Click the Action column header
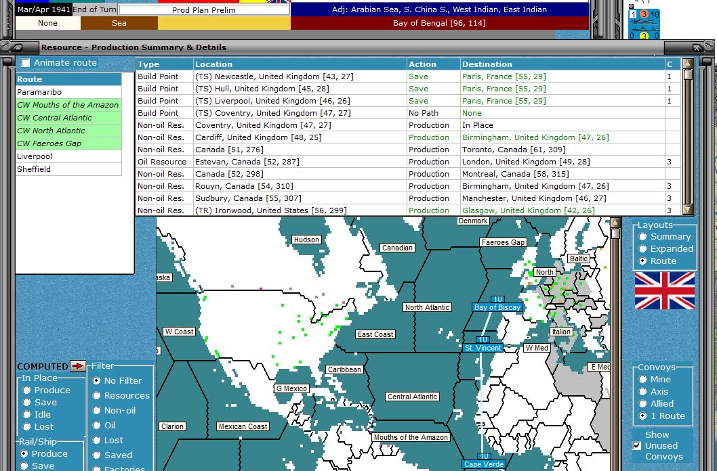 click(x=434, y=64)
